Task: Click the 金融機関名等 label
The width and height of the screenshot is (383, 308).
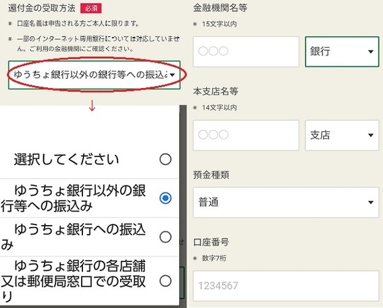Action: 220,8
